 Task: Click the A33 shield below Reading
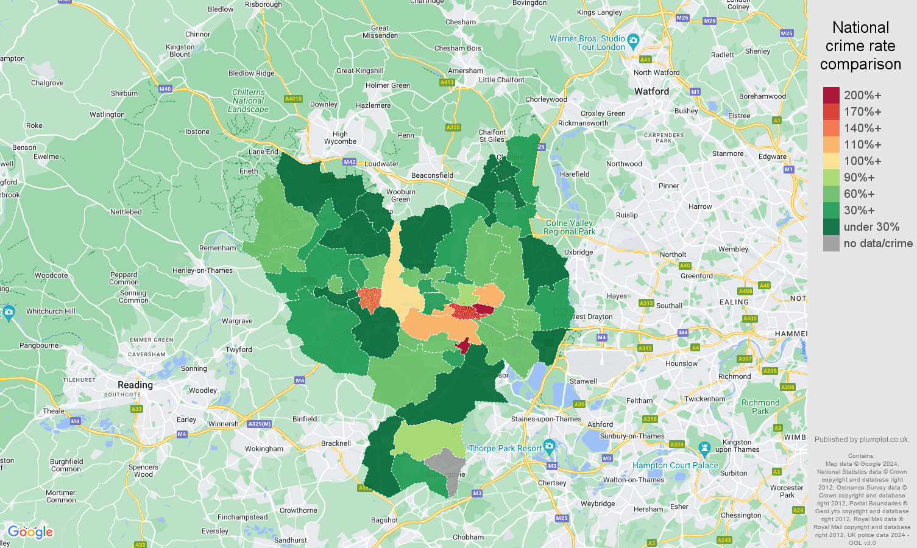(136, 409)
